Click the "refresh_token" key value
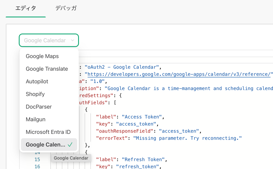This screenshot has height=169, width=273. pos(138,167)
